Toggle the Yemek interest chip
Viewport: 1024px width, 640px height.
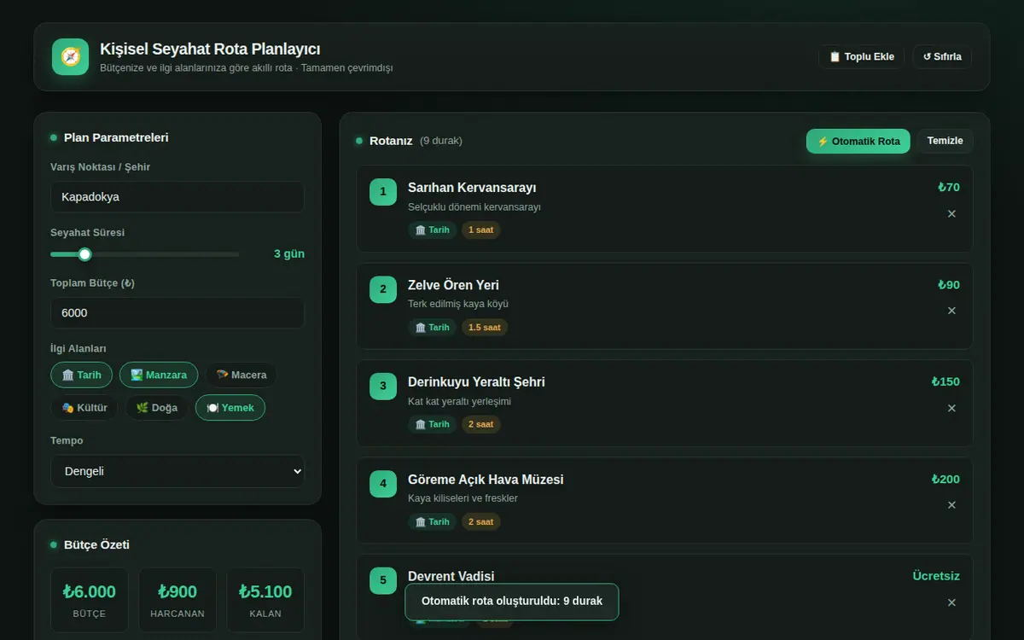[230, 408]
